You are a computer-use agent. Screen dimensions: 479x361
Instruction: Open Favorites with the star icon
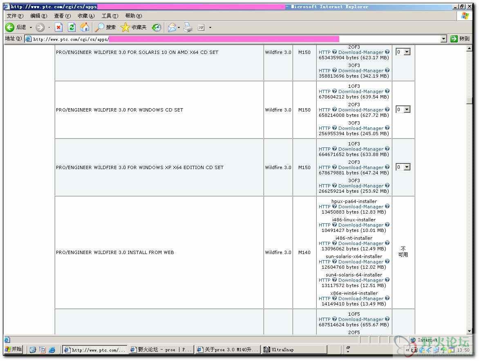point(125,27)
